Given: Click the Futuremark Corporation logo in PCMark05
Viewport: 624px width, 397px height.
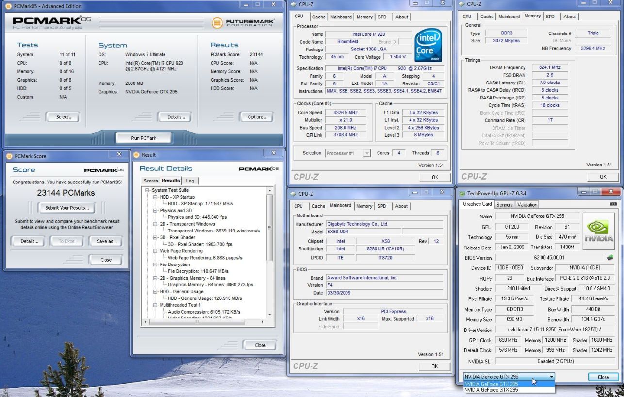Looking at the screenshot, I should [244, 23].
